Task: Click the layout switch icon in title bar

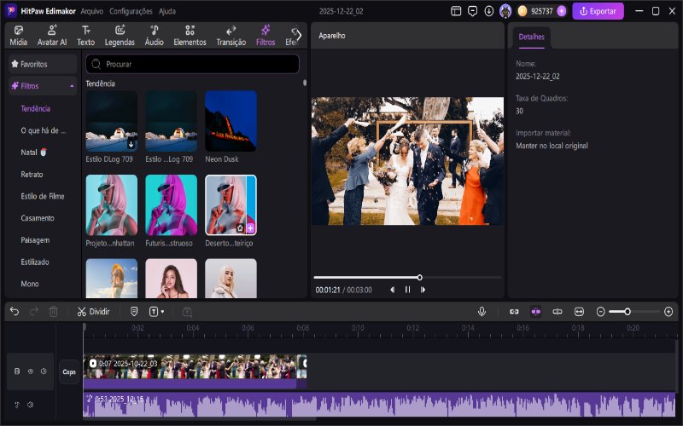Action: 456,11
